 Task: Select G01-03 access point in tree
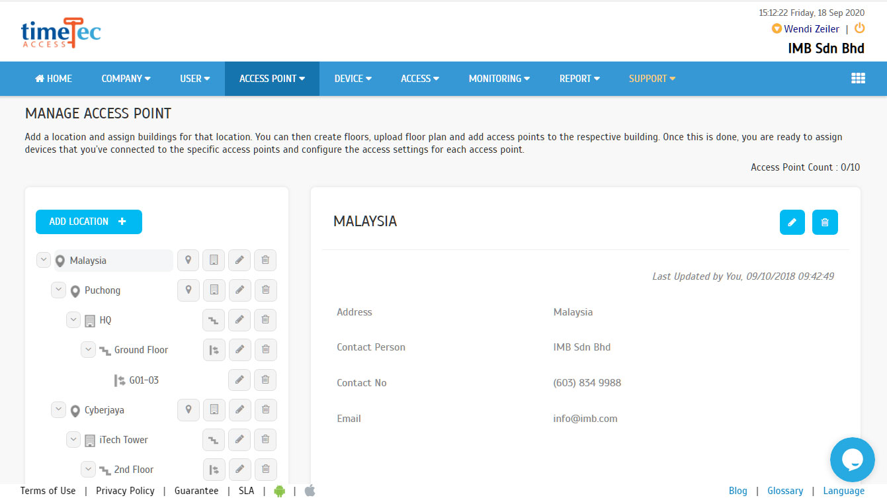144,380
